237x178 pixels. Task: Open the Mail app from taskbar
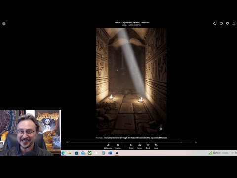[83, 153]
